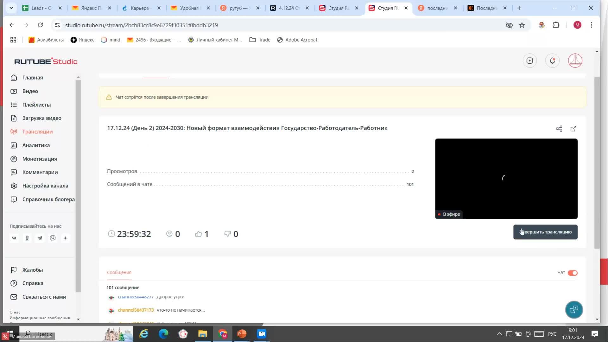Click the share icon near the stream title
Viewport: 608px width, 342px height.
click(559, 129)
